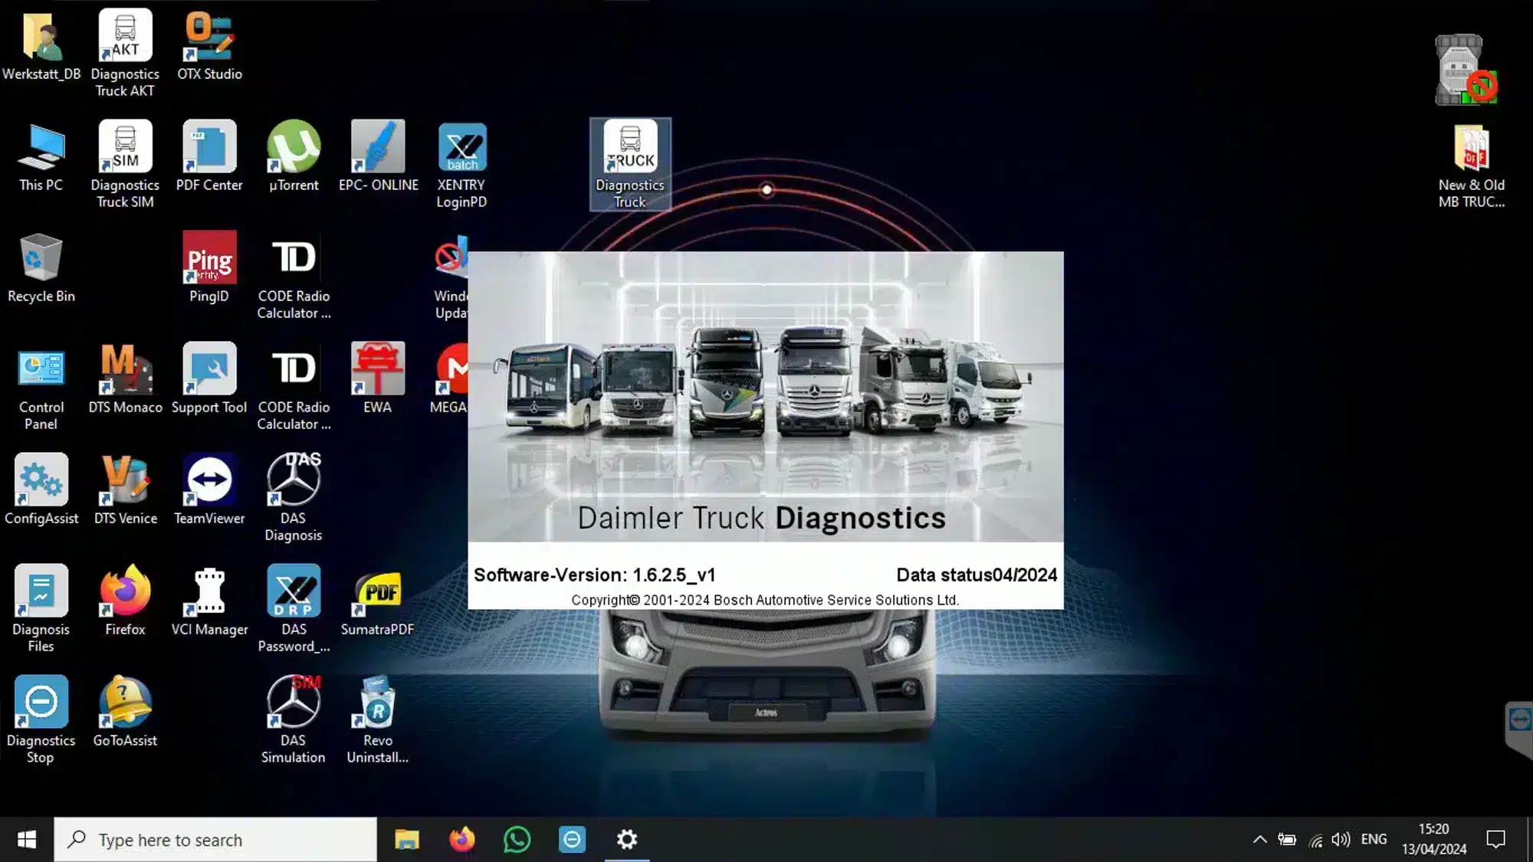This screenshot has height=862, width=1533.
Task: Launch Firefox from the taskbar
Action: [461, 840]
